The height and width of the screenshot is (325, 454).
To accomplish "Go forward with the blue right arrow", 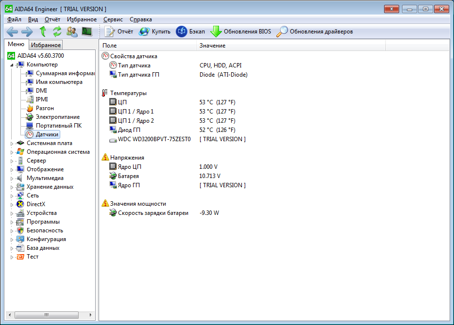I will [27, 32].
